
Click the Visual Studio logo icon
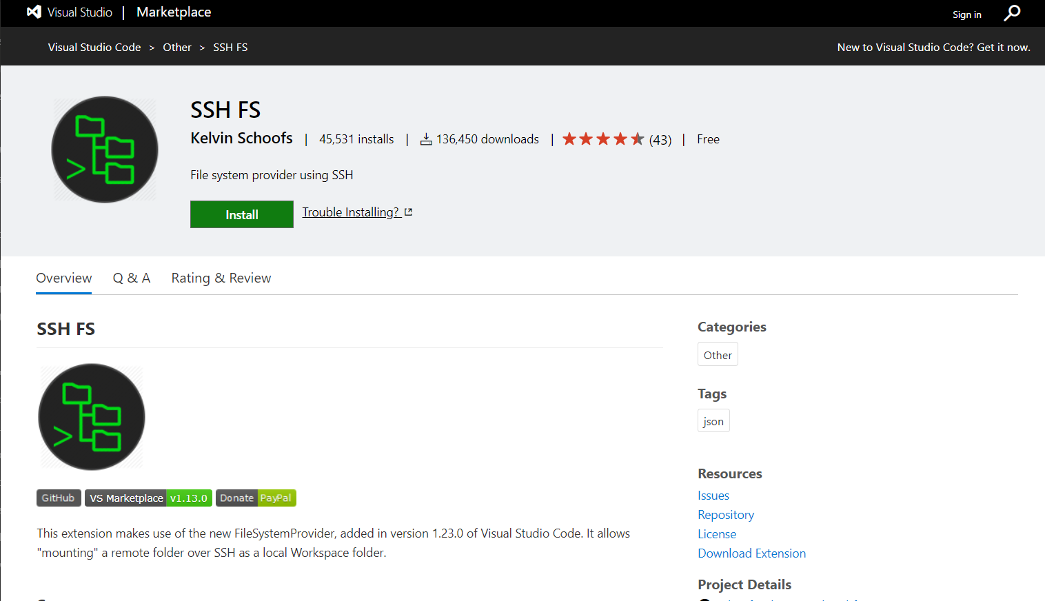34,12
